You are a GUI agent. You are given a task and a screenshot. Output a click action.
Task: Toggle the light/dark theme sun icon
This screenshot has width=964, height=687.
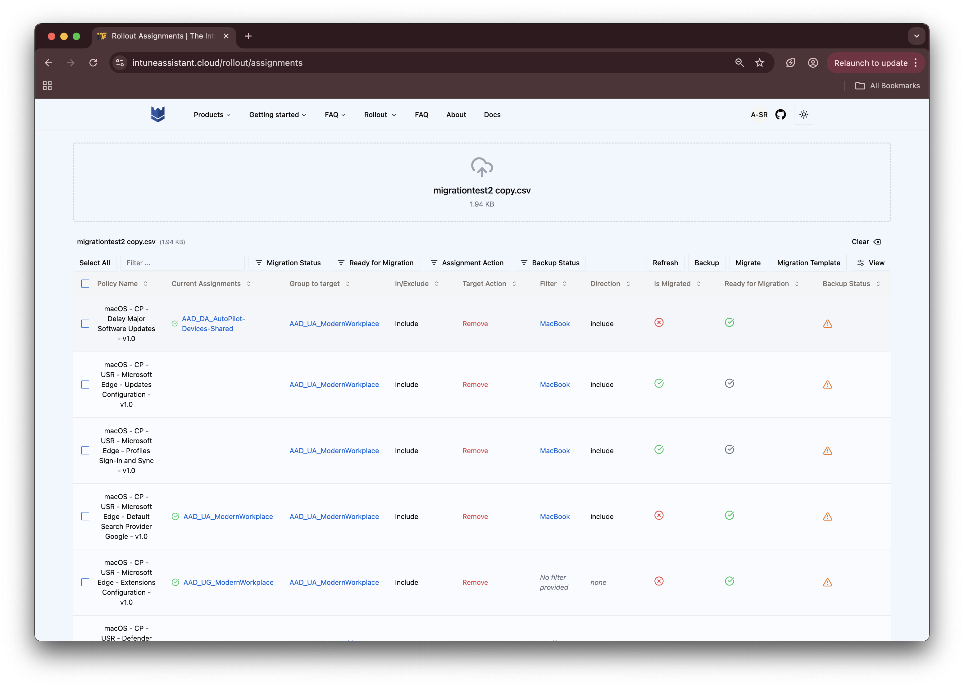pyautogui.click(x=804, y=114)
